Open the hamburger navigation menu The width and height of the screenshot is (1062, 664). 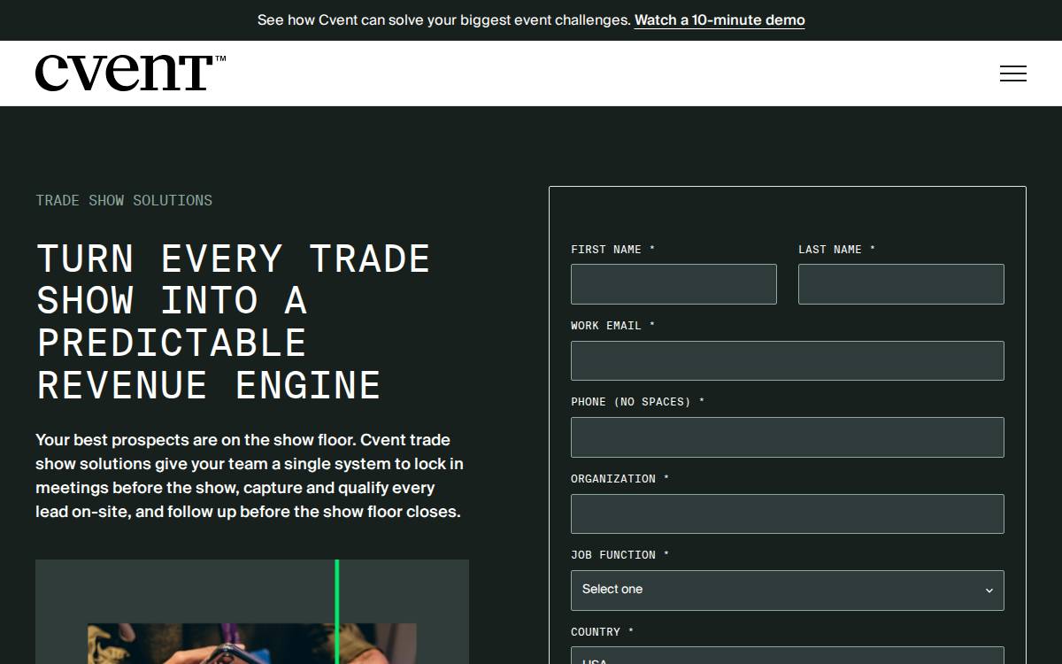[x=1013, y=73]
